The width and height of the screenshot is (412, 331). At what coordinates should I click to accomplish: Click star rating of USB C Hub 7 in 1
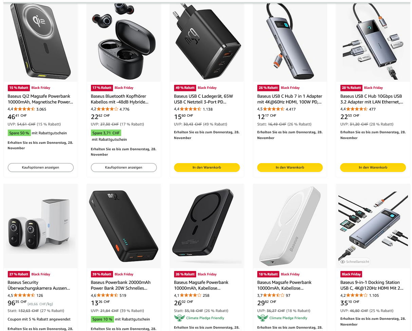tap(274, 109)
